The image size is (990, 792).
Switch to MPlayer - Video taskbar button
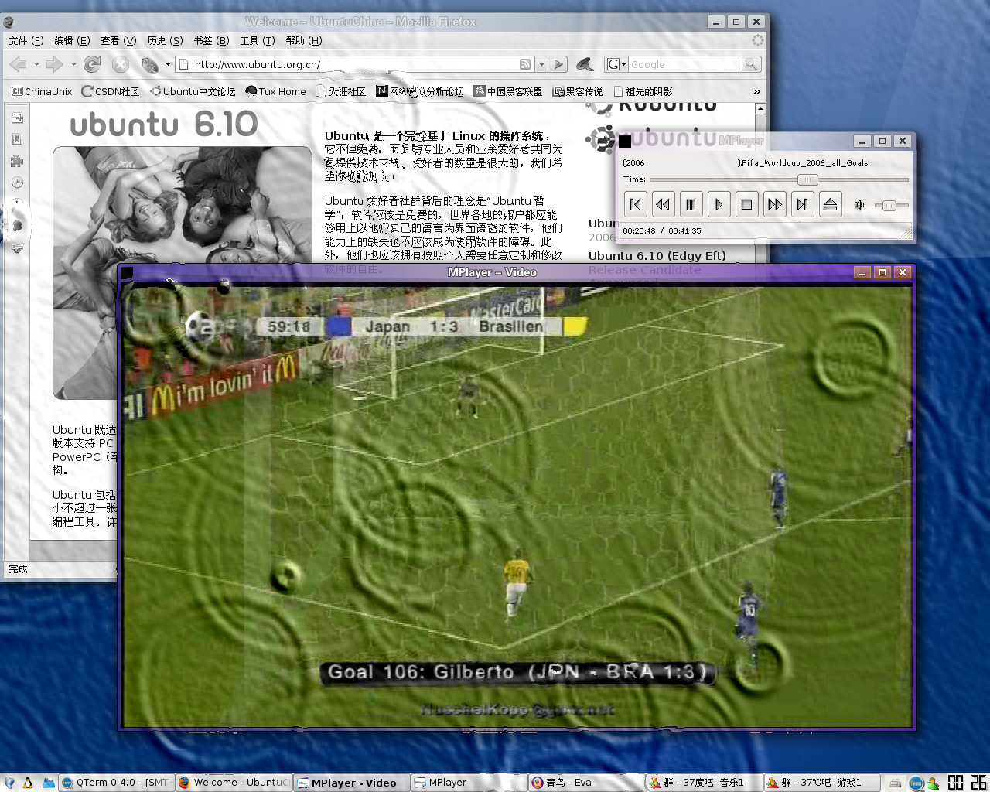pyautogui.click(x=352, y=783)
